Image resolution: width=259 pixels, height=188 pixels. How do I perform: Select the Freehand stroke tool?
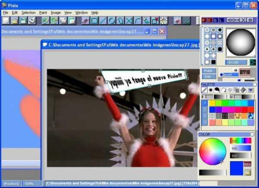point(147,21)
